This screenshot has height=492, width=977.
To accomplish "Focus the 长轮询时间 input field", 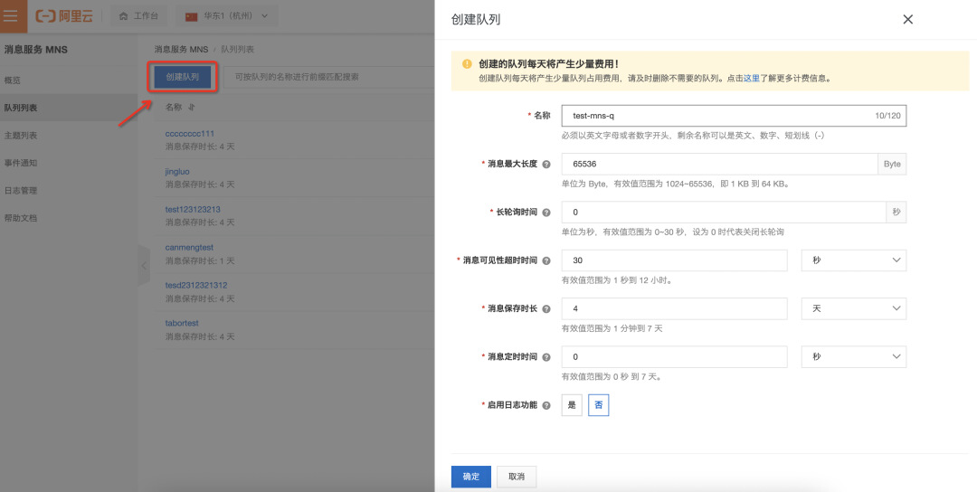I will click(724, 213).
